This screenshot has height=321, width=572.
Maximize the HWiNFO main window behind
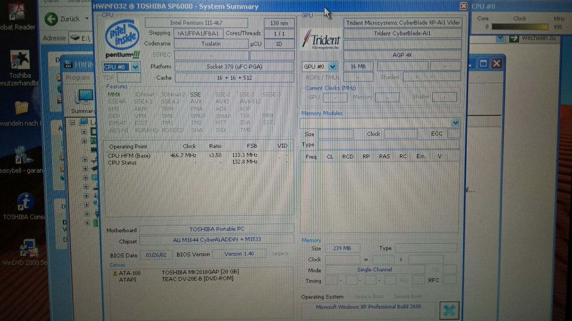(x=484, y=64)
